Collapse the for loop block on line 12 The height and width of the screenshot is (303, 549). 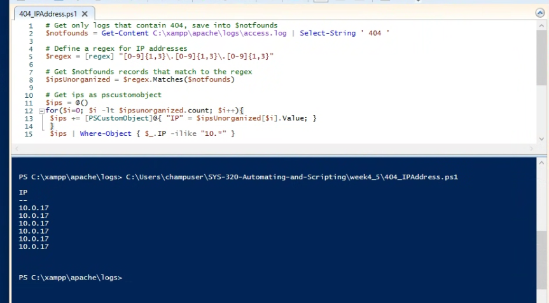click(41, 111)
